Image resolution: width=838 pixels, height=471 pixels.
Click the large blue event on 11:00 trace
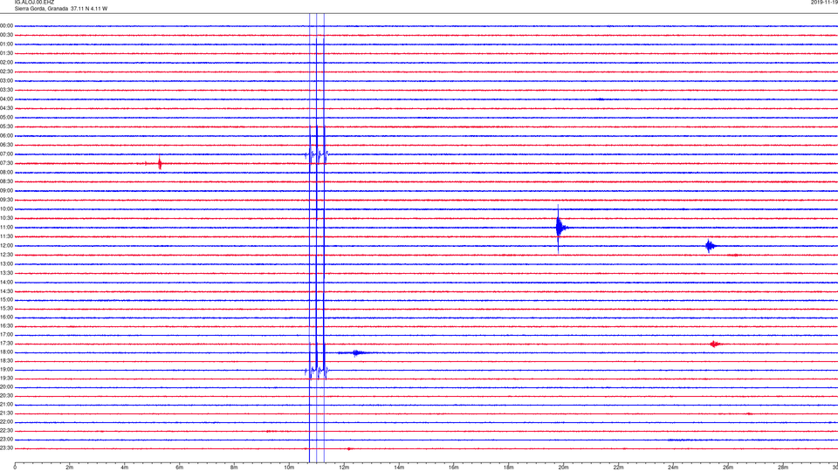tap(560, 228)
